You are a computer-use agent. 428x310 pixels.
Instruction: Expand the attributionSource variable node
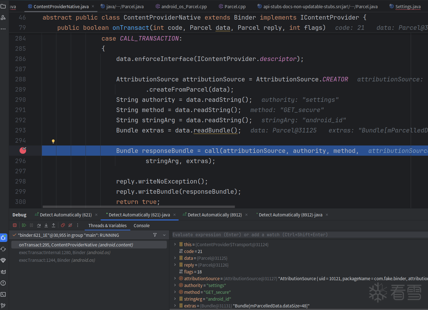[x=175, y=279]
